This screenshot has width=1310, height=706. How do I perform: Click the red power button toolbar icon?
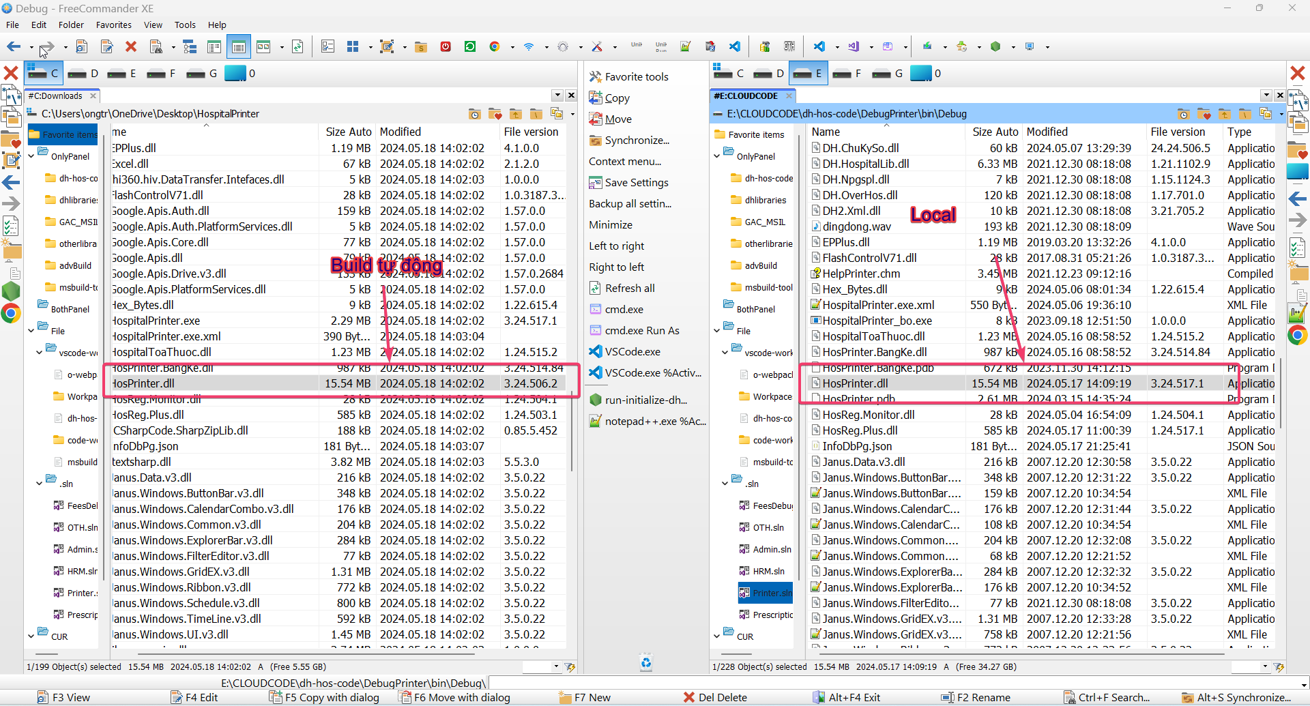tap(446, 46)
